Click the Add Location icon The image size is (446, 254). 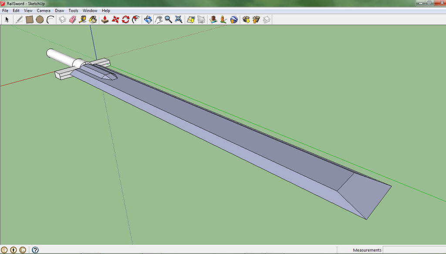[x=191, y=20]
